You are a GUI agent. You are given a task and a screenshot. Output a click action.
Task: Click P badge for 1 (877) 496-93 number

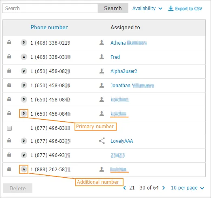(24, 155)
